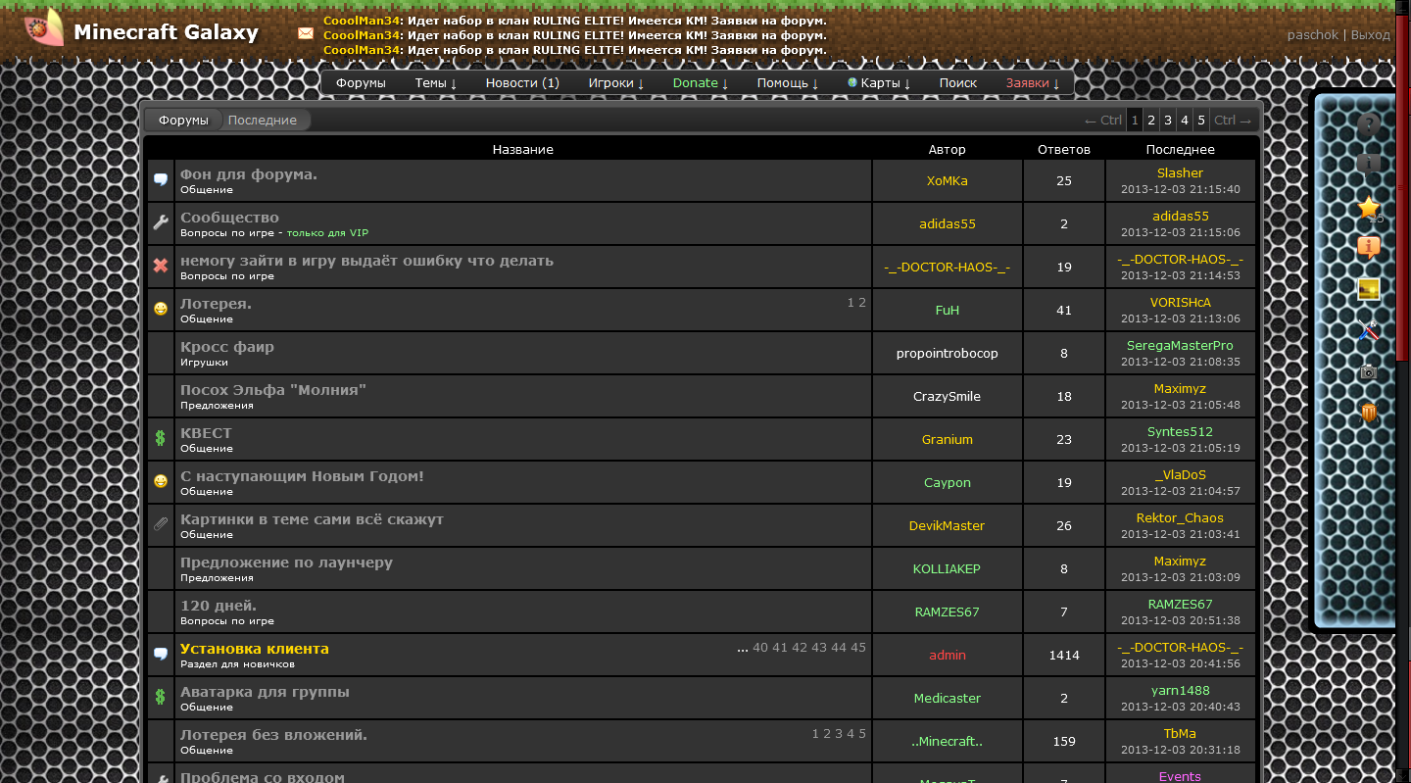Open topic Установка клиента
1411x783 pixels.
click(255, 649)
